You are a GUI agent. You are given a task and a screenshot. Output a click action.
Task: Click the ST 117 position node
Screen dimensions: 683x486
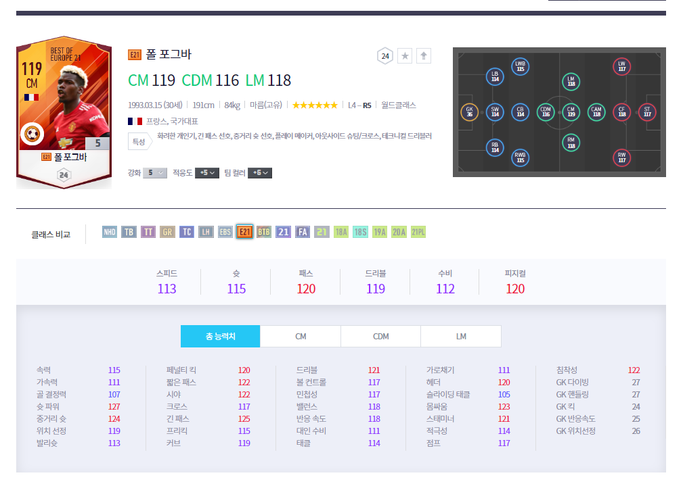pyautogui.click(x=647, y=112)
